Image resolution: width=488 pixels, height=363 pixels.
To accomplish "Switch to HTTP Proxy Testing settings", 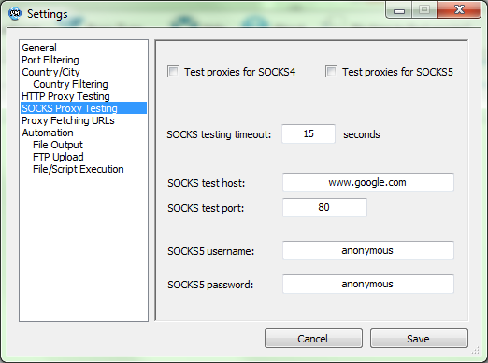I will click(65, 96).
